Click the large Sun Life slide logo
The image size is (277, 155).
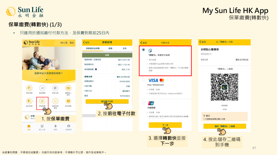click(x=25, y=12)
